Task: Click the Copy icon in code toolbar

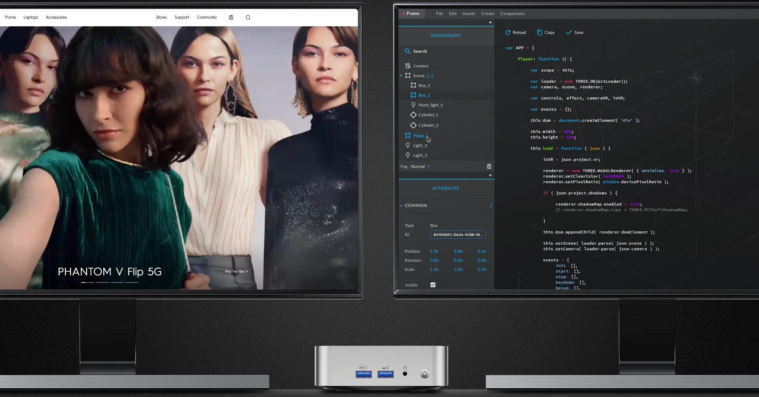Action: pyautogui.click(x=539, y=32)
